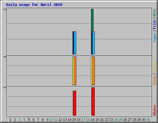Click the cyan Pages bar on day 15
This screenshot has height=123, width=158.
[x=75, y=43]
